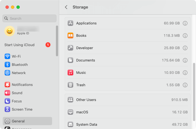Click the Documents row label
The image size is (196, 129).
(x=86, y=60)
